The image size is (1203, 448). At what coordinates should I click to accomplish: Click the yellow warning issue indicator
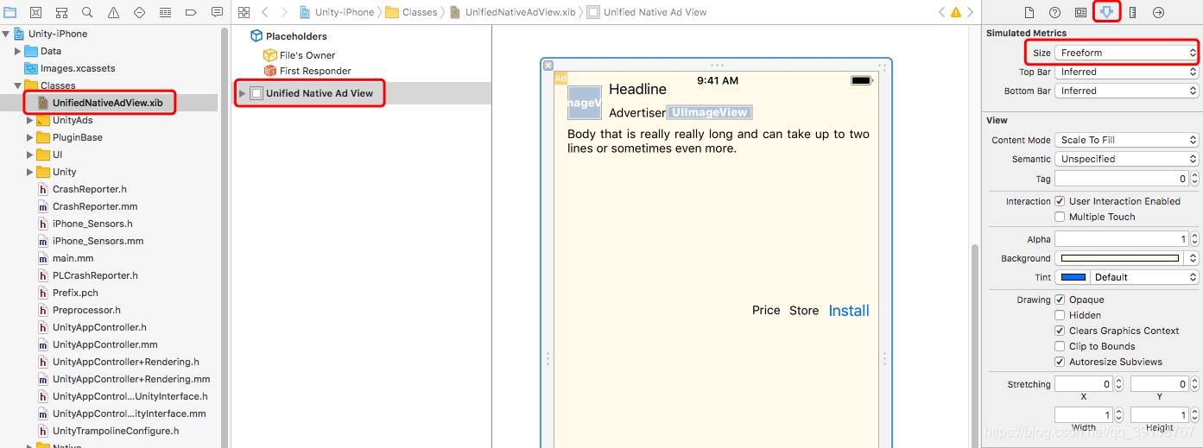tap(955, 12)
